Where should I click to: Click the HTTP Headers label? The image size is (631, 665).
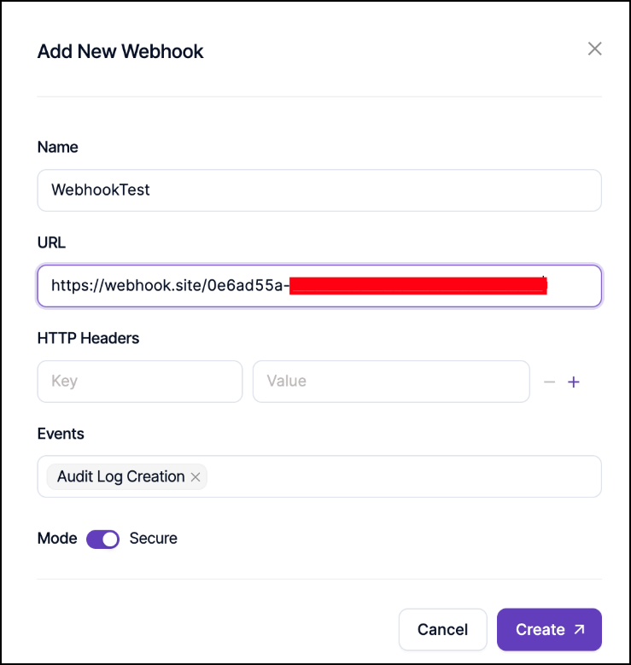pos(88,338)
